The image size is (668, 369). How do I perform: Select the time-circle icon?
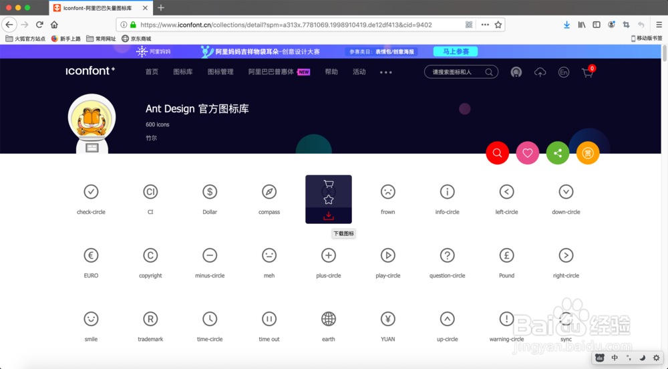point(210,319)
